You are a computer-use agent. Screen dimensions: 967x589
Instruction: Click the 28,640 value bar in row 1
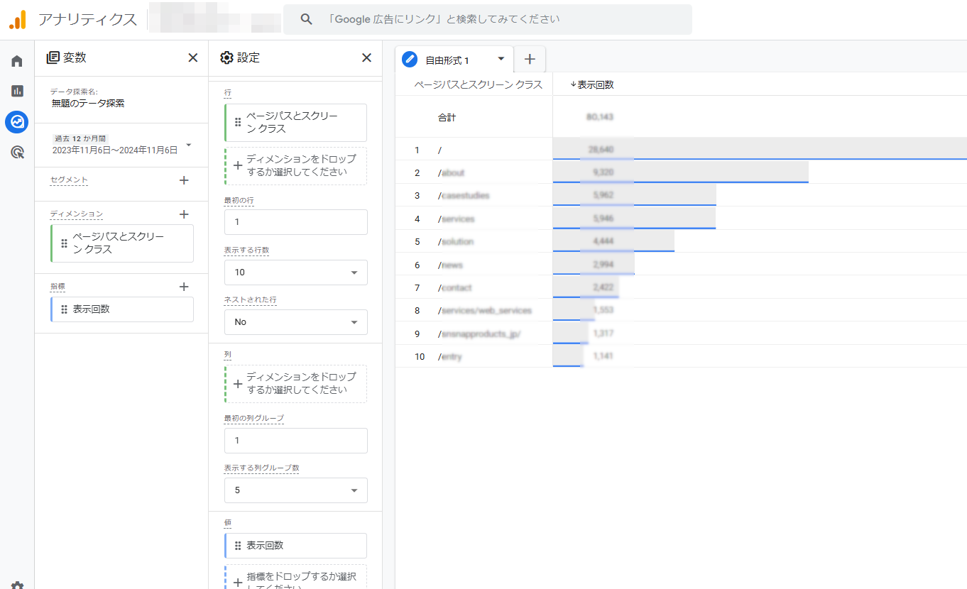coord(760,149)
